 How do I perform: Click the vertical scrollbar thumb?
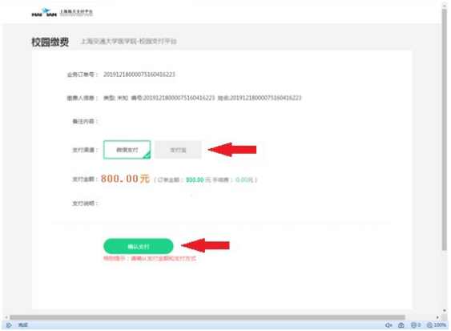pyautogui.click(x=445, y=130)
